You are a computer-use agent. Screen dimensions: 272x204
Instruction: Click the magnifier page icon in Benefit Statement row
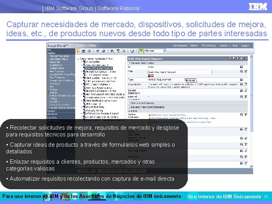point(241,91)
